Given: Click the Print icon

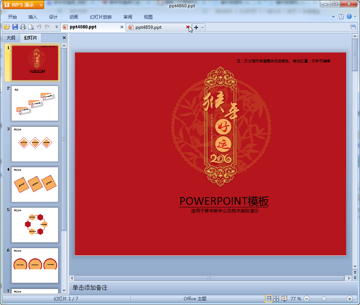Looking at the screenshot, I should (23, 27).
